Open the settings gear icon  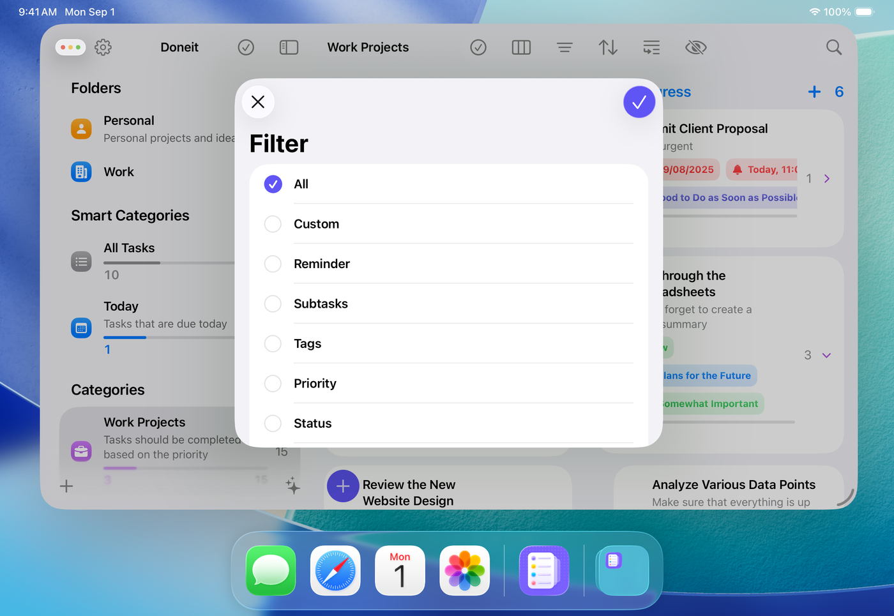tap(103, 47)
